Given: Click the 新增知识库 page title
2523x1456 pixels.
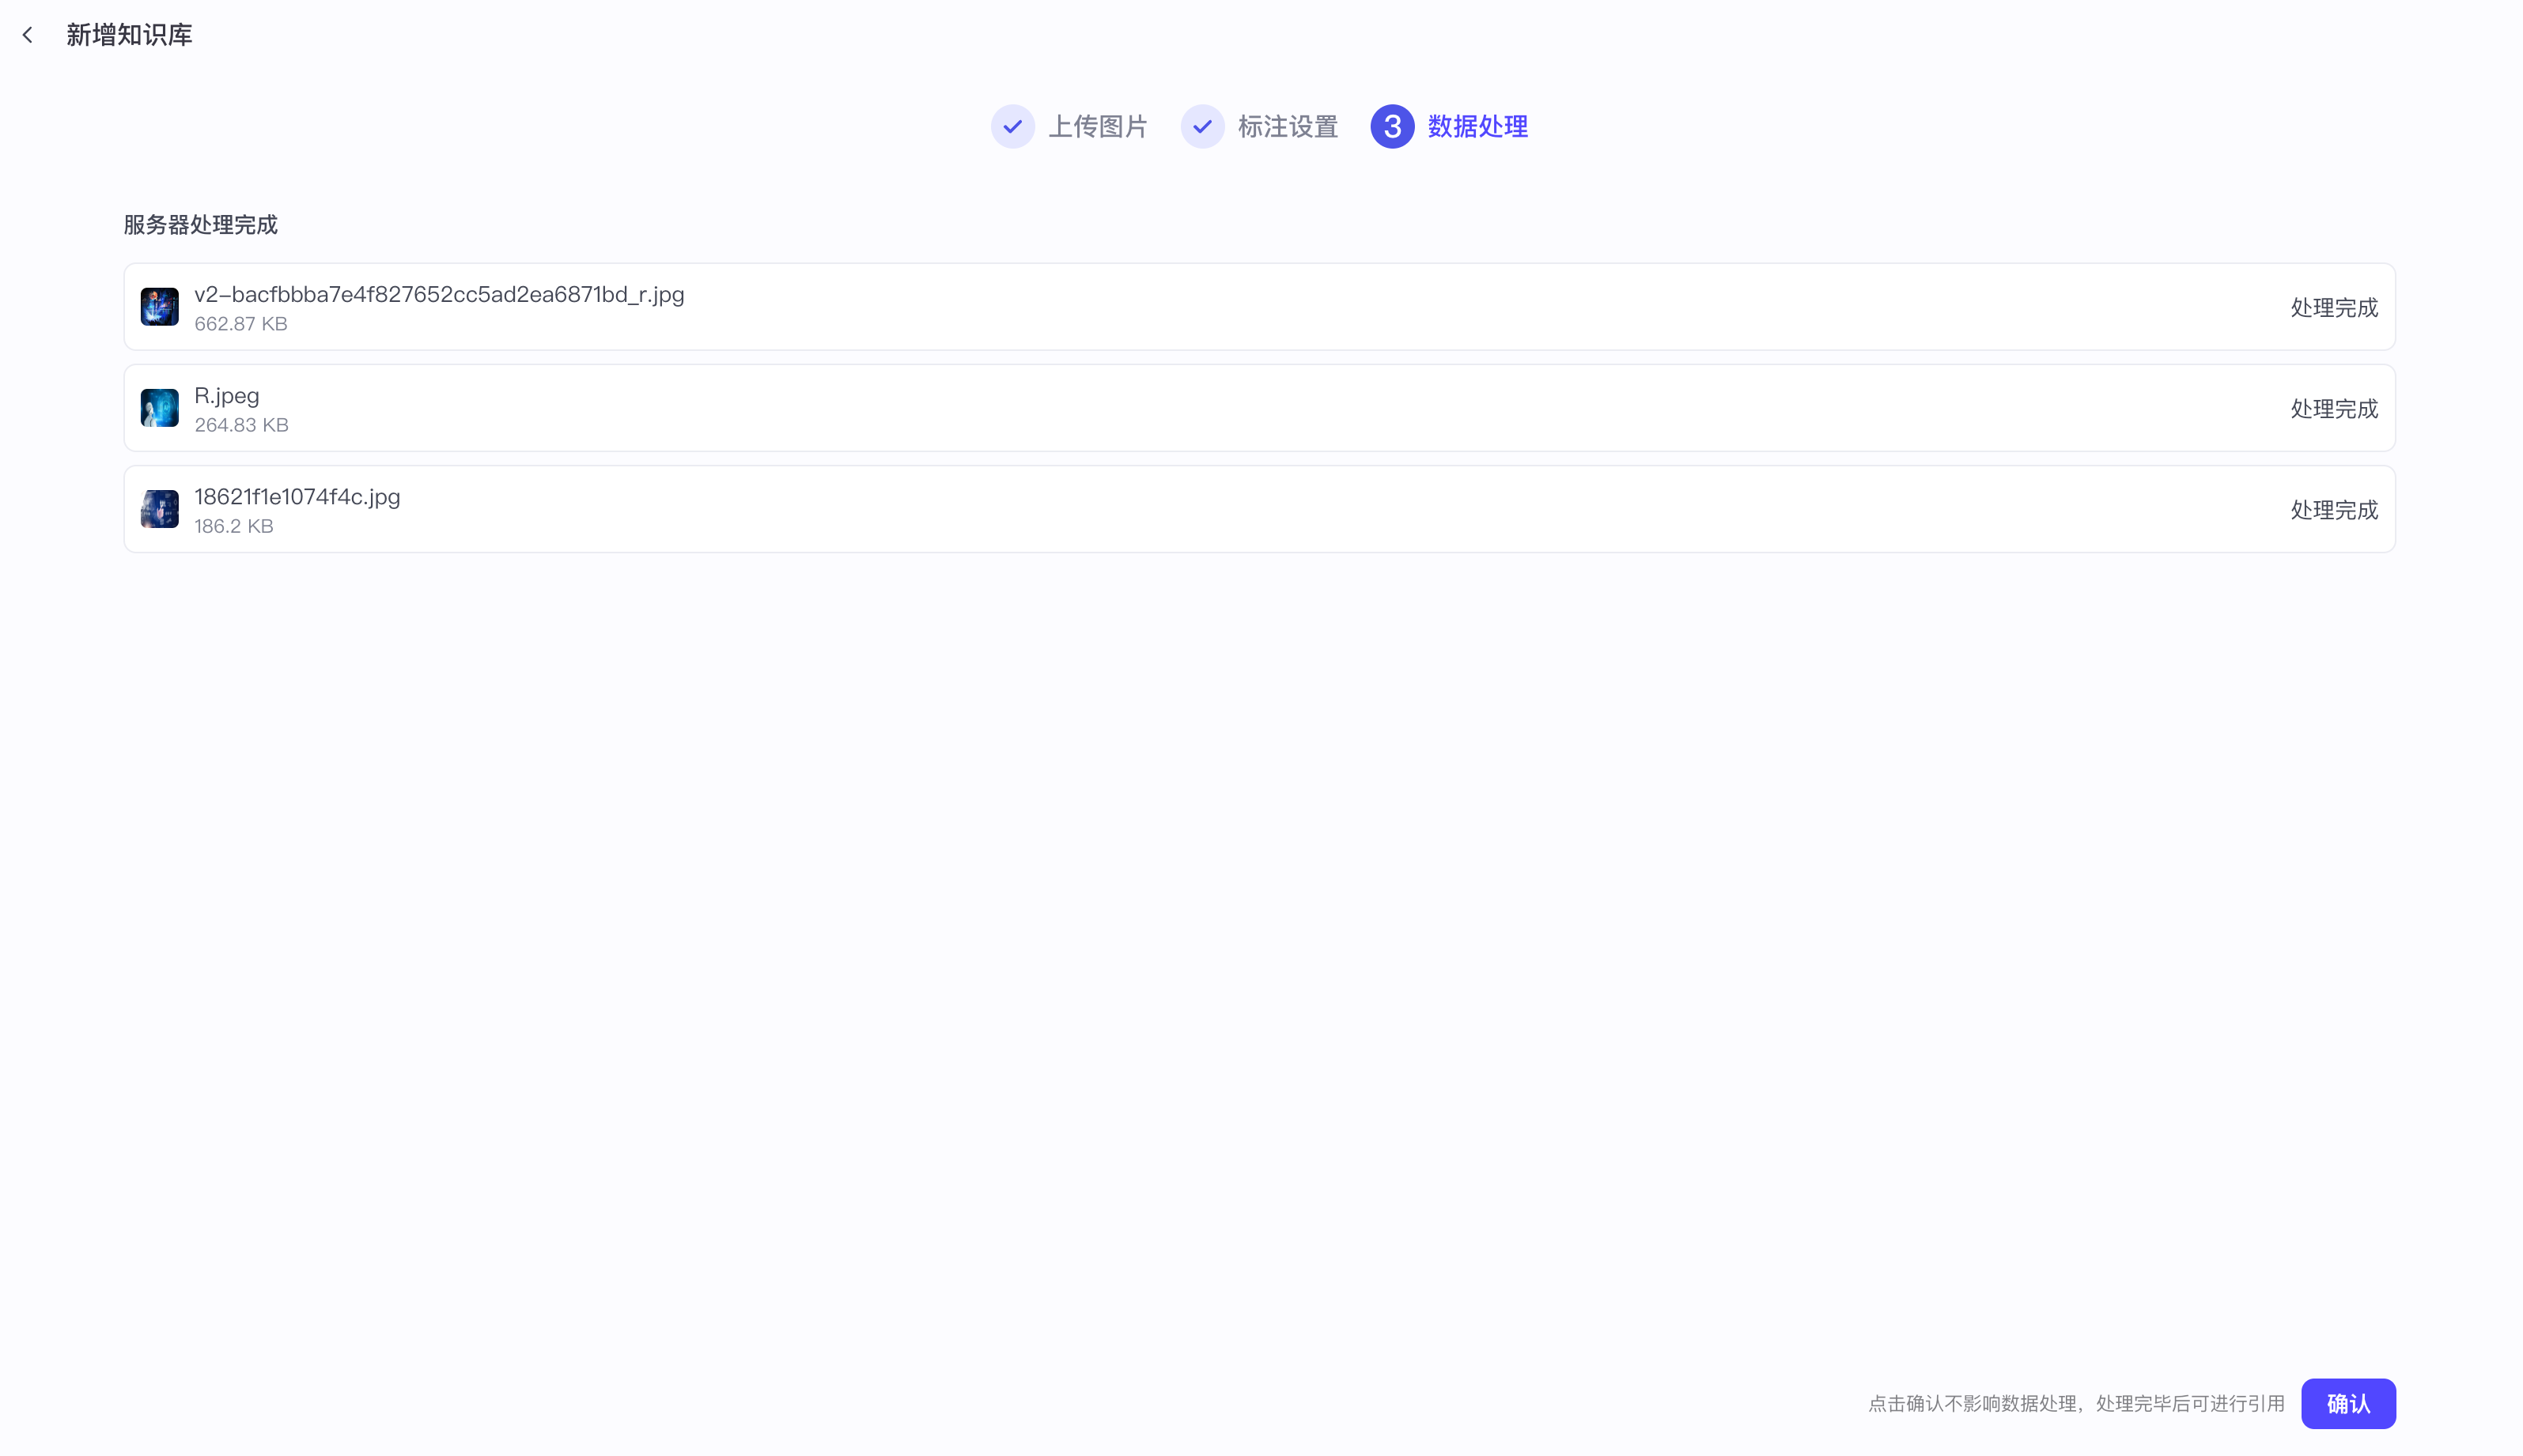Looking at the screenshot, I should pos(129,35).
